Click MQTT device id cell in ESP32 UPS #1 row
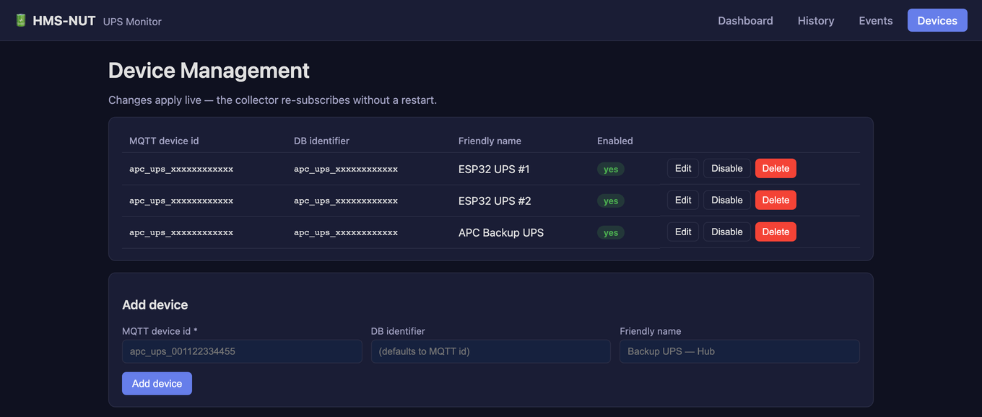 [x=181, y=169]
